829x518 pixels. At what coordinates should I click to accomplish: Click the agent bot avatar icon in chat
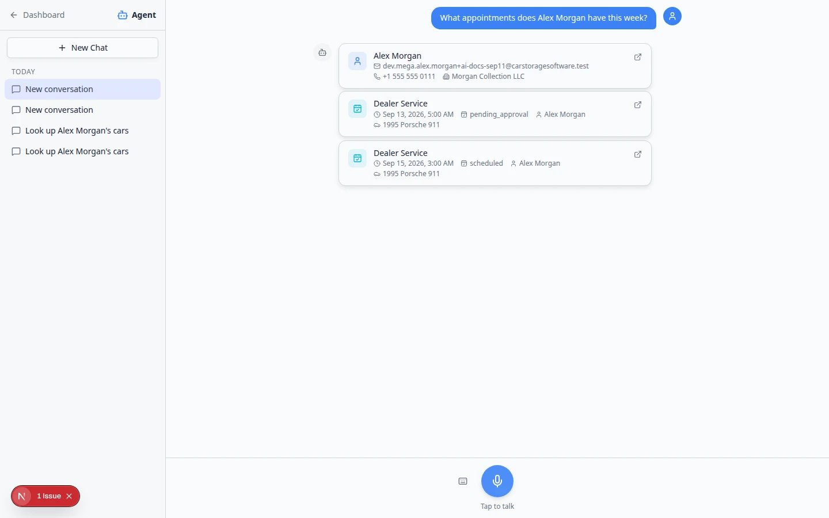point(322,52)
